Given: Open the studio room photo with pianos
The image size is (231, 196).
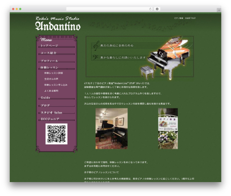Looking at the screenshot, I should (x=111, y=128).
